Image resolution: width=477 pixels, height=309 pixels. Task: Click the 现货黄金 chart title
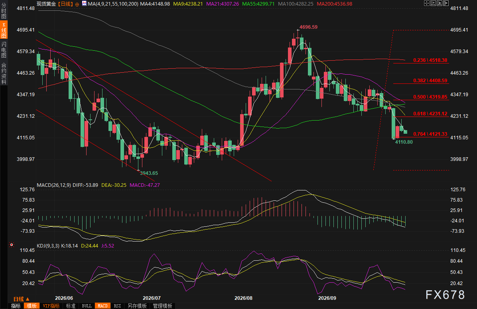[x=46, y=4]
